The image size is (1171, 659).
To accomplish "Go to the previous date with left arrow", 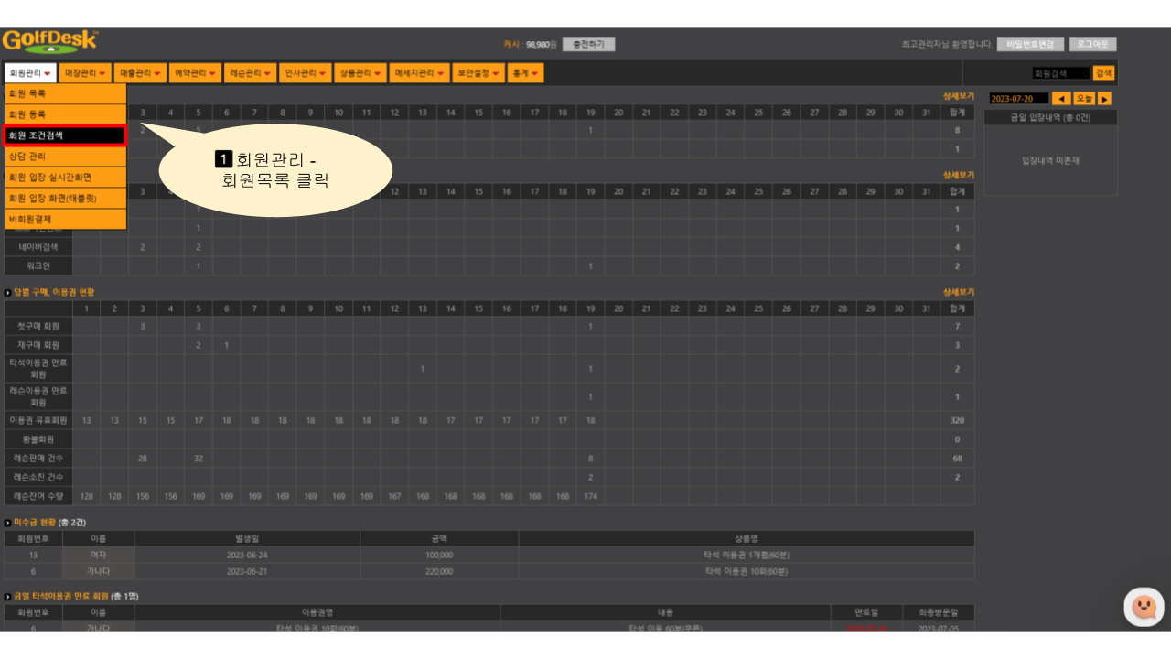I will tap(1061, 99).
